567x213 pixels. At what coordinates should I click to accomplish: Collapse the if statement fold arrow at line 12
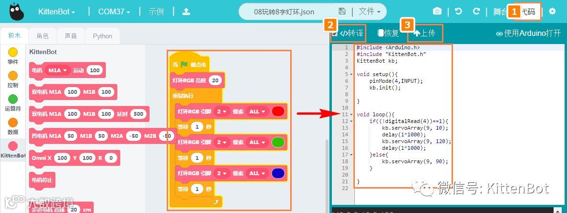352,122
